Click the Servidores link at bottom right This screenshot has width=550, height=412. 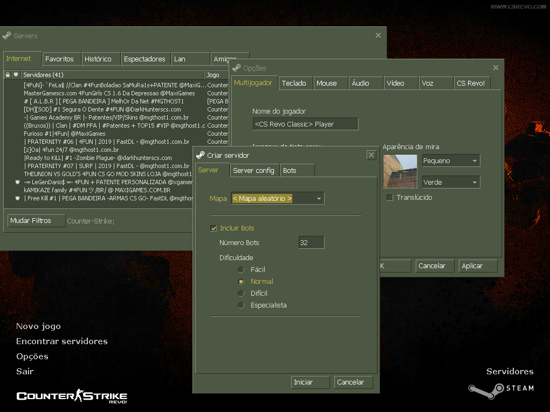tap(510, 372)
